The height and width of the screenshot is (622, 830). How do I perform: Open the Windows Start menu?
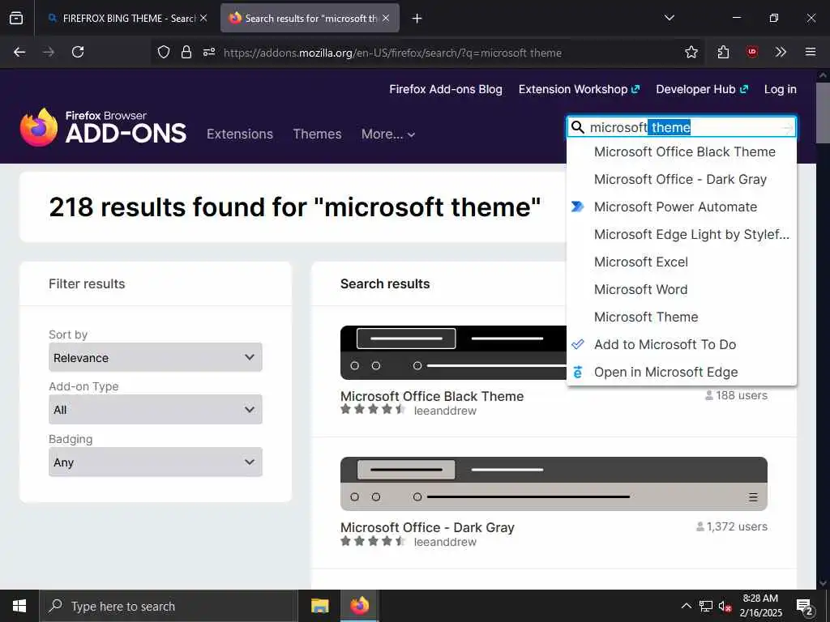click(19, 606)
